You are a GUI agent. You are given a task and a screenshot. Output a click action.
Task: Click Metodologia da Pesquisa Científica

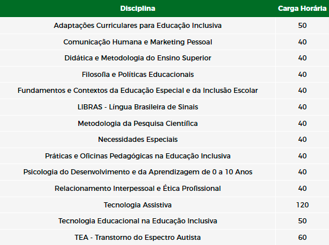(x=138, y=123)
